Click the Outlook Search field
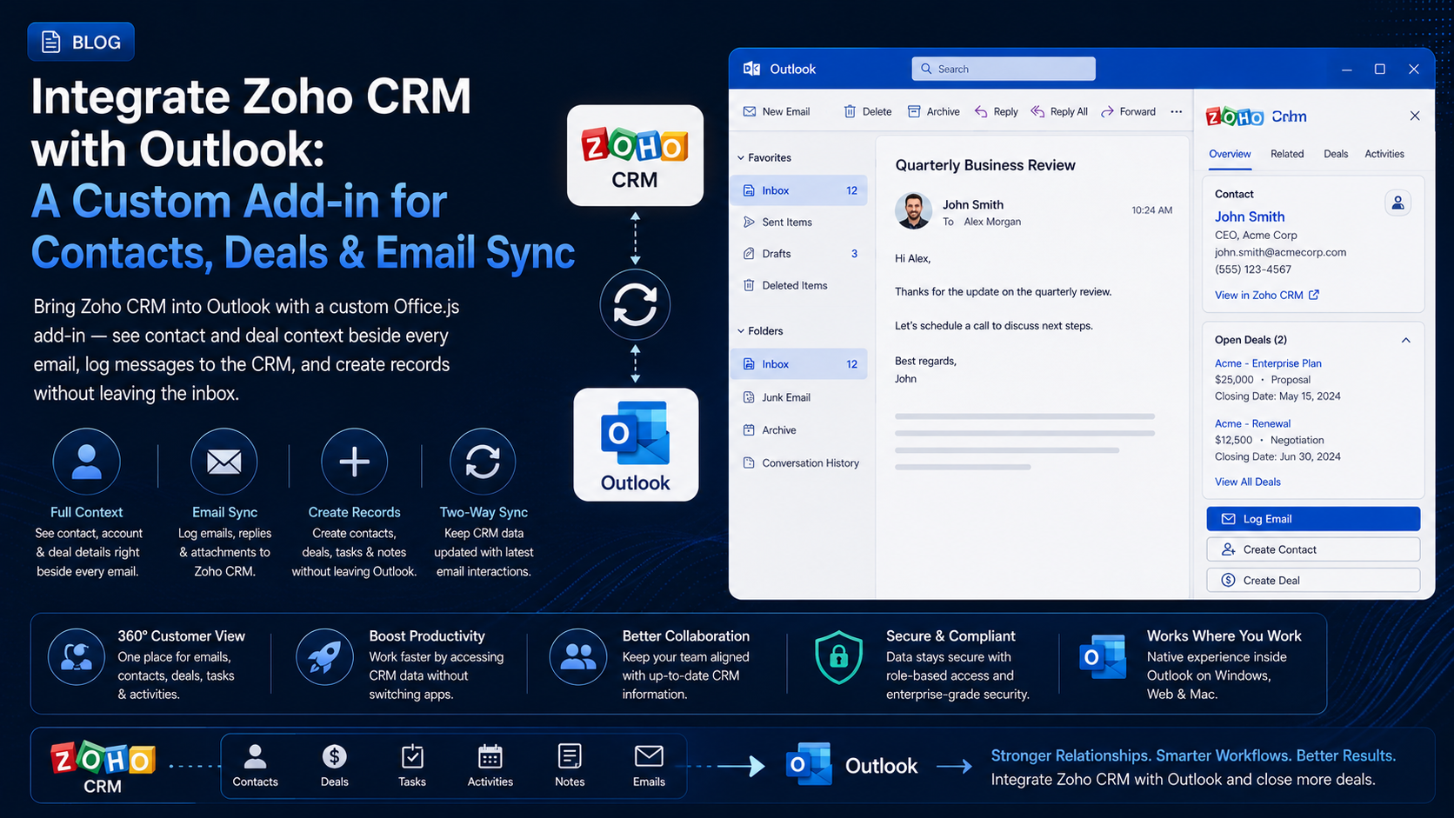The height and width of the screenshot is (818, 1454). (x=1004, y=69)
